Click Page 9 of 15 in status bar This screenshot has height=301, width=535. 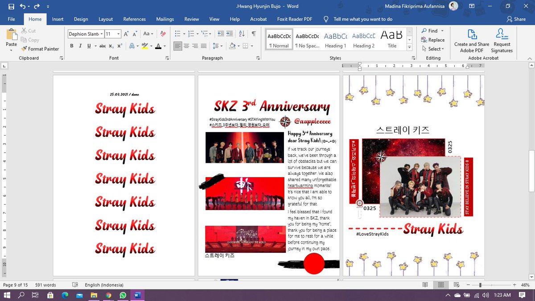click(x=16, y=285)
